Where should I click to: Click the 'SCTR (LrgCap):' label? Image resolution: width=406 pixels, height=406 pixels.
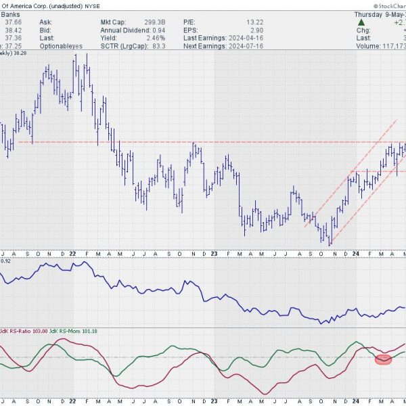(x=125, y=46)
